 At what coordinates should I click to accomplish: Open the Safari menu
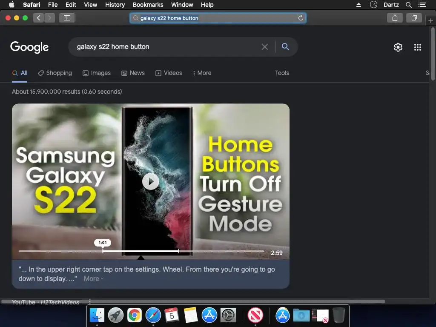coord(32,5)
